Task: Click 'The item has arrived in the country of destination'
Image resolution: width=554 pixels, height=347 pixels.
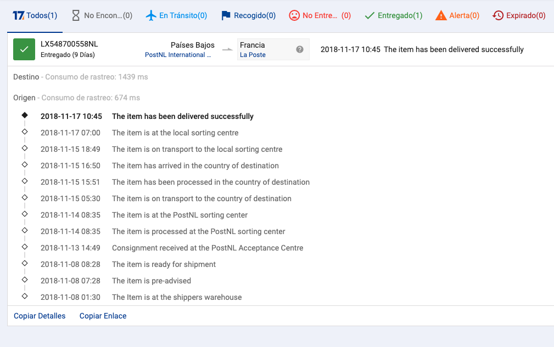Action: [195, 166]
